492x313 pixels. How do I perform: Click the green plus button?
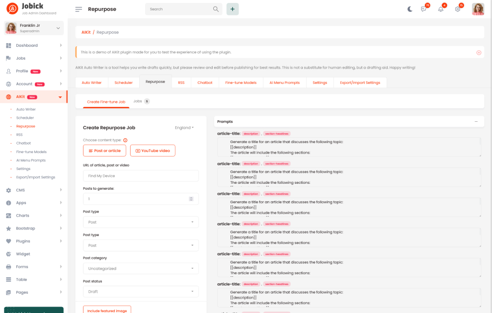(x=233, y=9)
